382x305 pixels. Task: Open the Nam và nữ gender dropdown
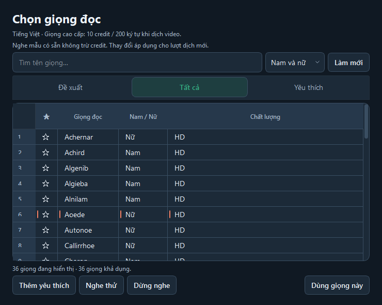[x=295, y=63]
